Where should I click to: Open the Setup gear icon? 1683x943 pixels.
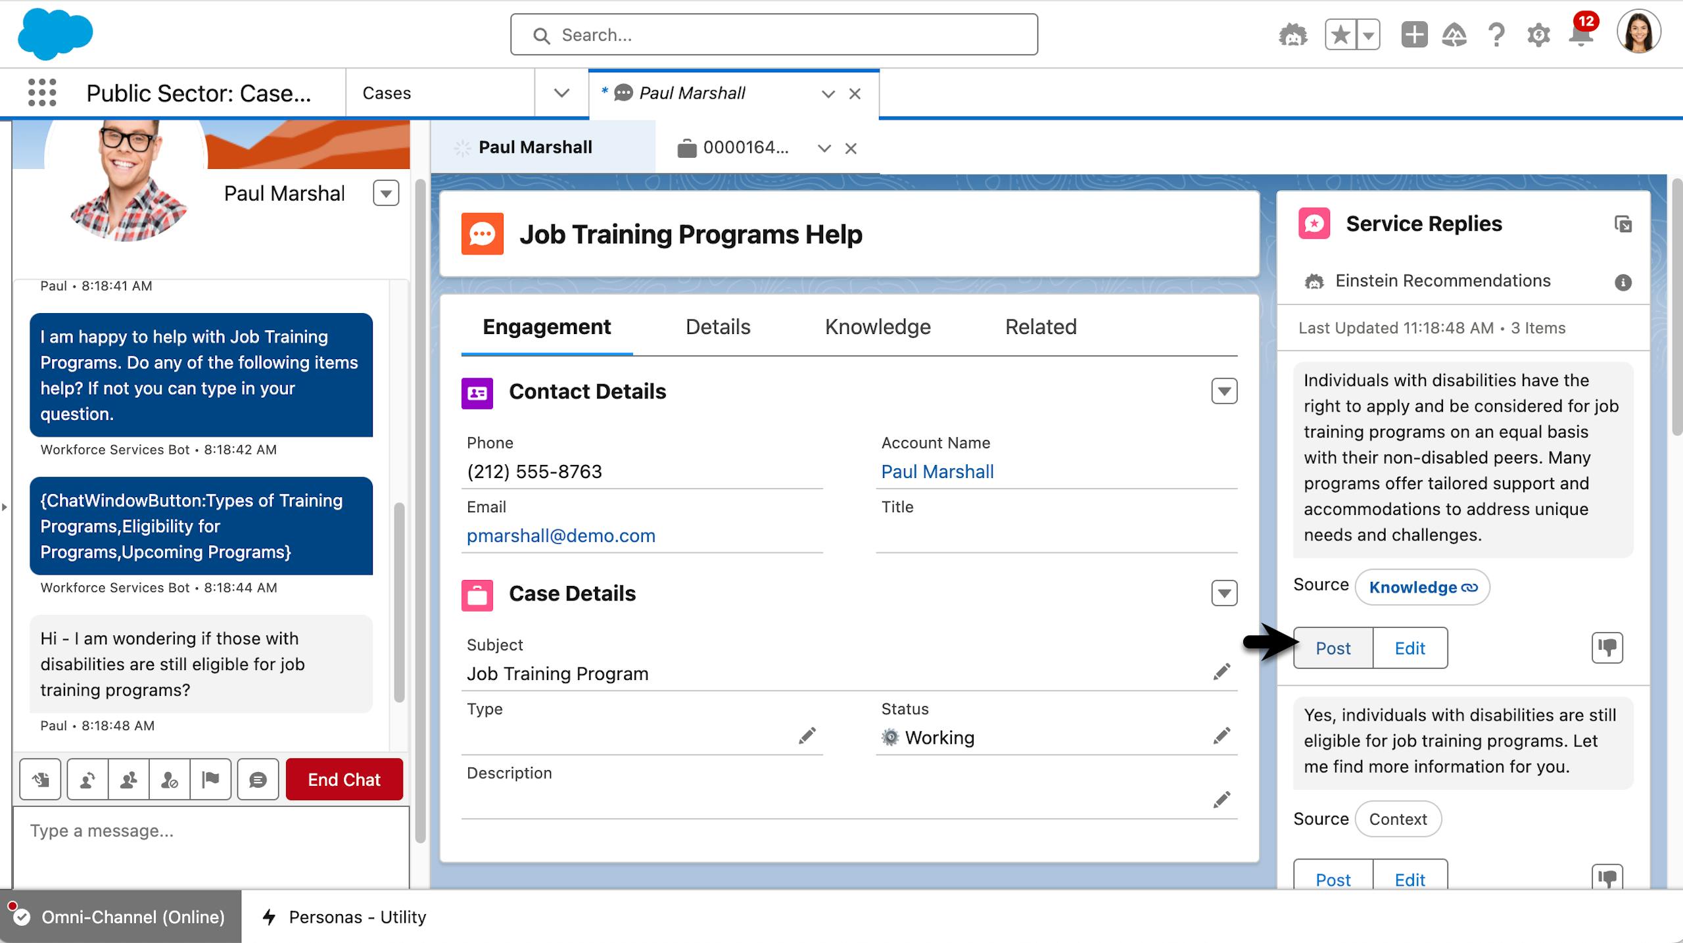[1538, 36]
